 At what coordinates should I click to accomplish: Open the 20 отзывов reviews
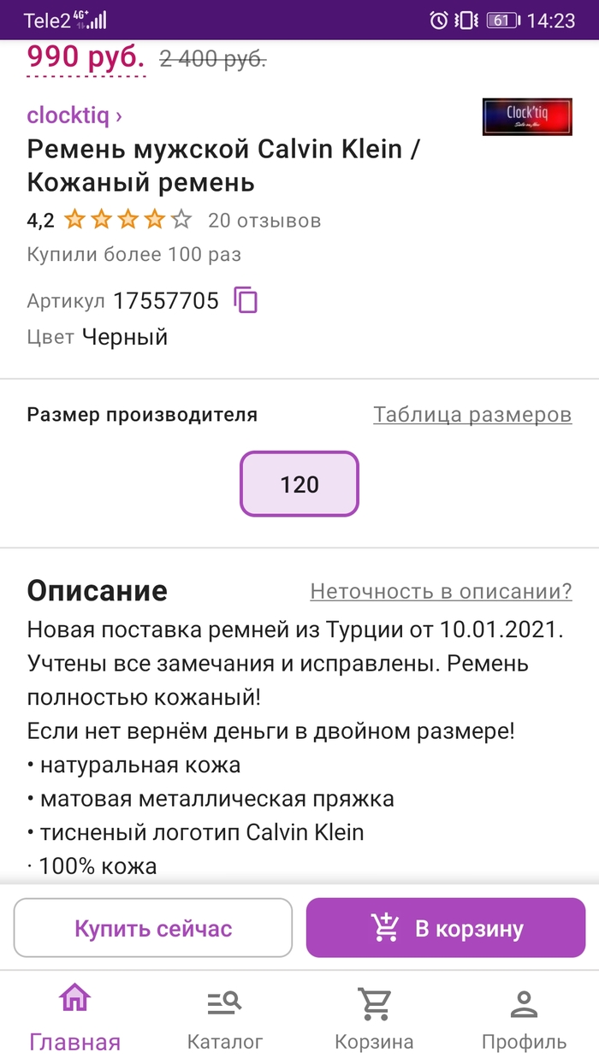[x=264, y=221]
